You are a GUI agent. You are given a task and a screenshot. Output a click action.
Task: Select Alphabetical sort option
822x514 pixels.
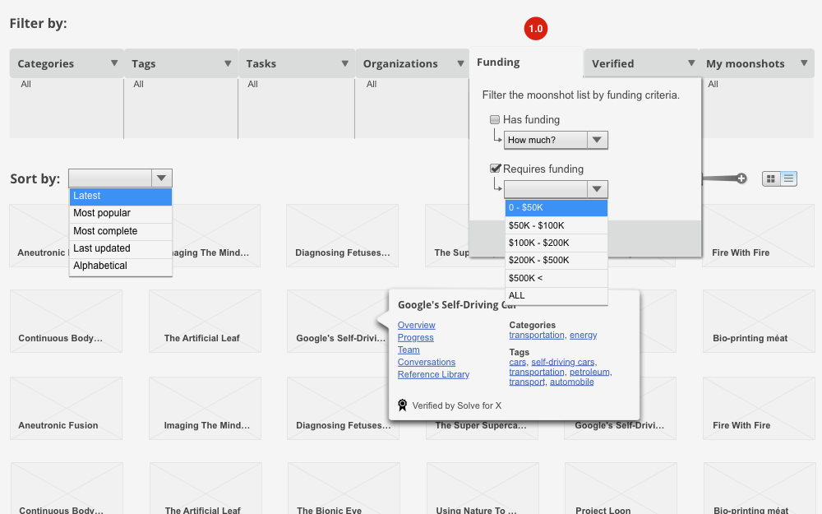click(x=121, y=266)
